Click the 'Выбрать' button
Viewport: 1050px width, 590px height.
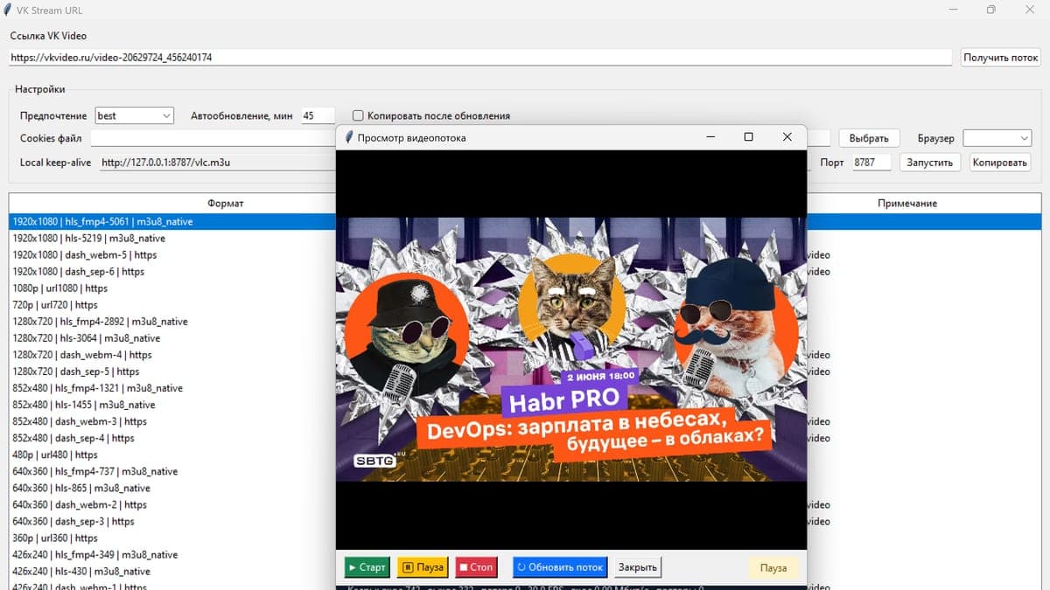(x=869, y=138)
